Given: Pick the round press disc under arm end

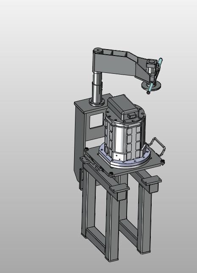Looking at the screenshot, I should coord(151,86).
